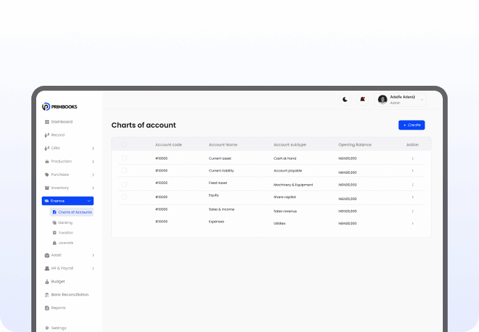Click the 'Cash at hand' subtype cell
Screen dimensions: 479x332
(285, 158)
